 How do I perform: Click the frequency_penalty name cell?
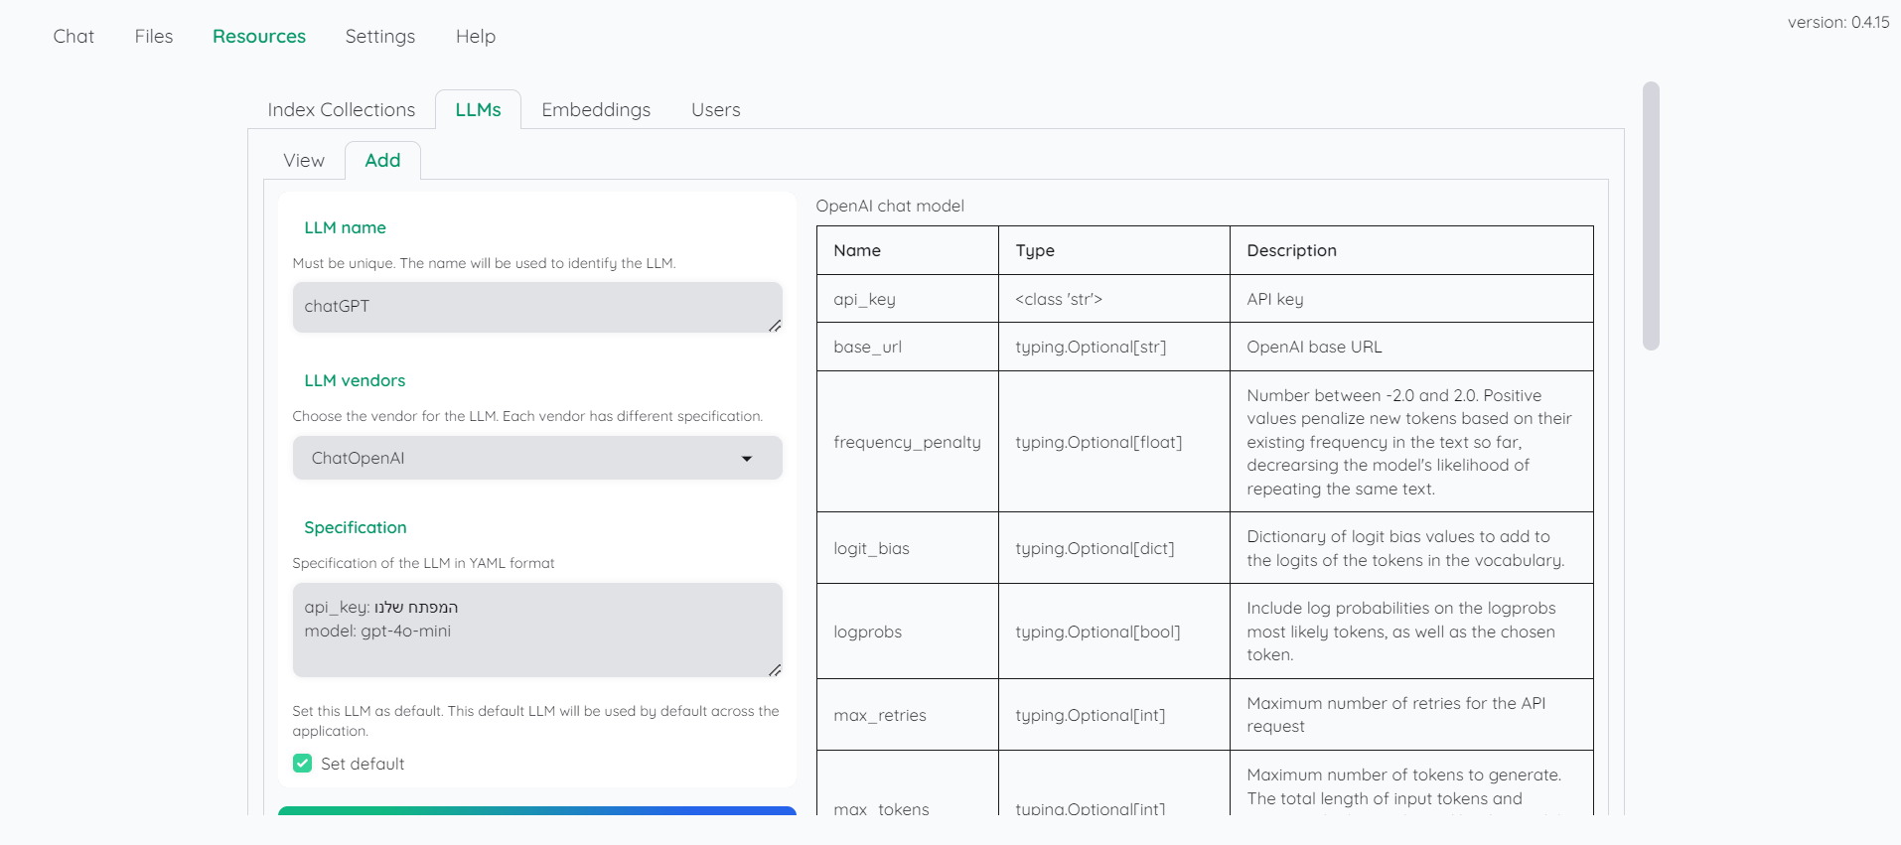pos(908,442)
